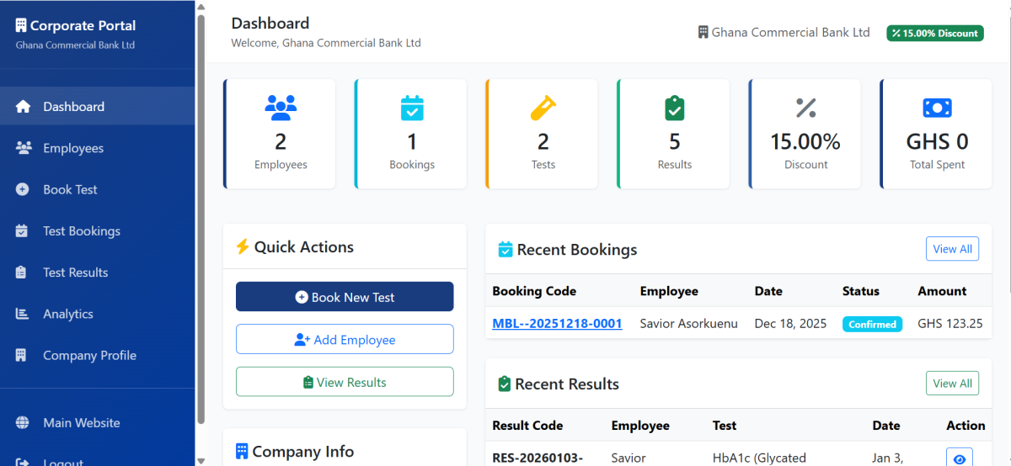The image size is (1011, 466).
Task: Open Test Bookings from sidebar
Action: [x=98, y=231]
